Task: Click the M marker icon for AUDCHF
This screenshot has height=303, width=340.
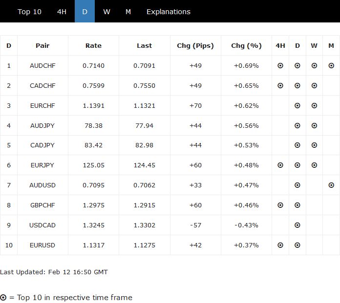Action: [331, 65]
